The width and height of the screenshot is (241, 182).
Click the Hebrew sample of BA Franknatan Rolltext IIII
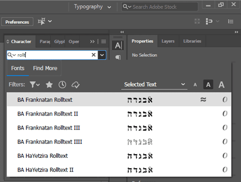140,142
